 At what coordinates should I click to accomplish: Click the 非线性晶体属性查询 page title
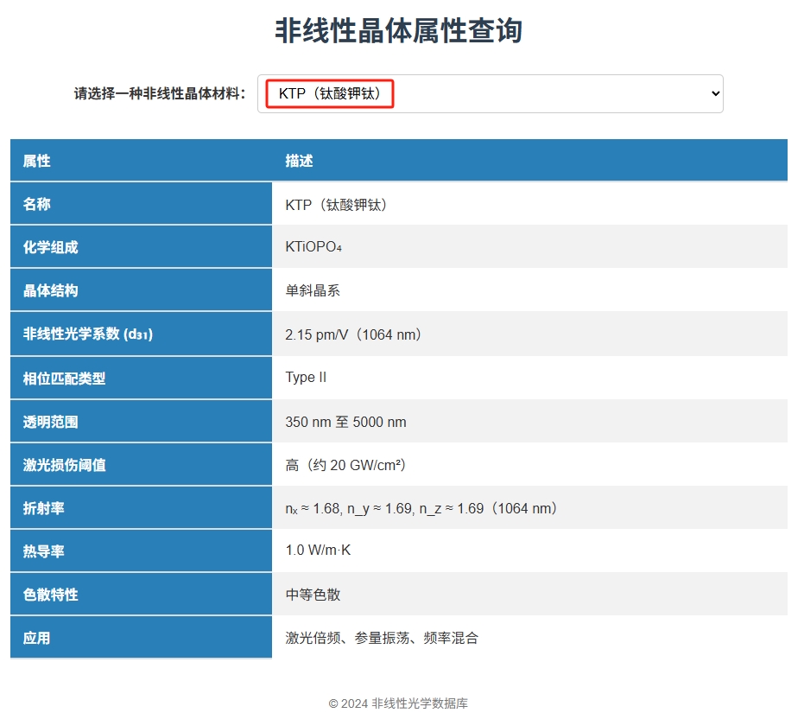(x=398, y=31)
